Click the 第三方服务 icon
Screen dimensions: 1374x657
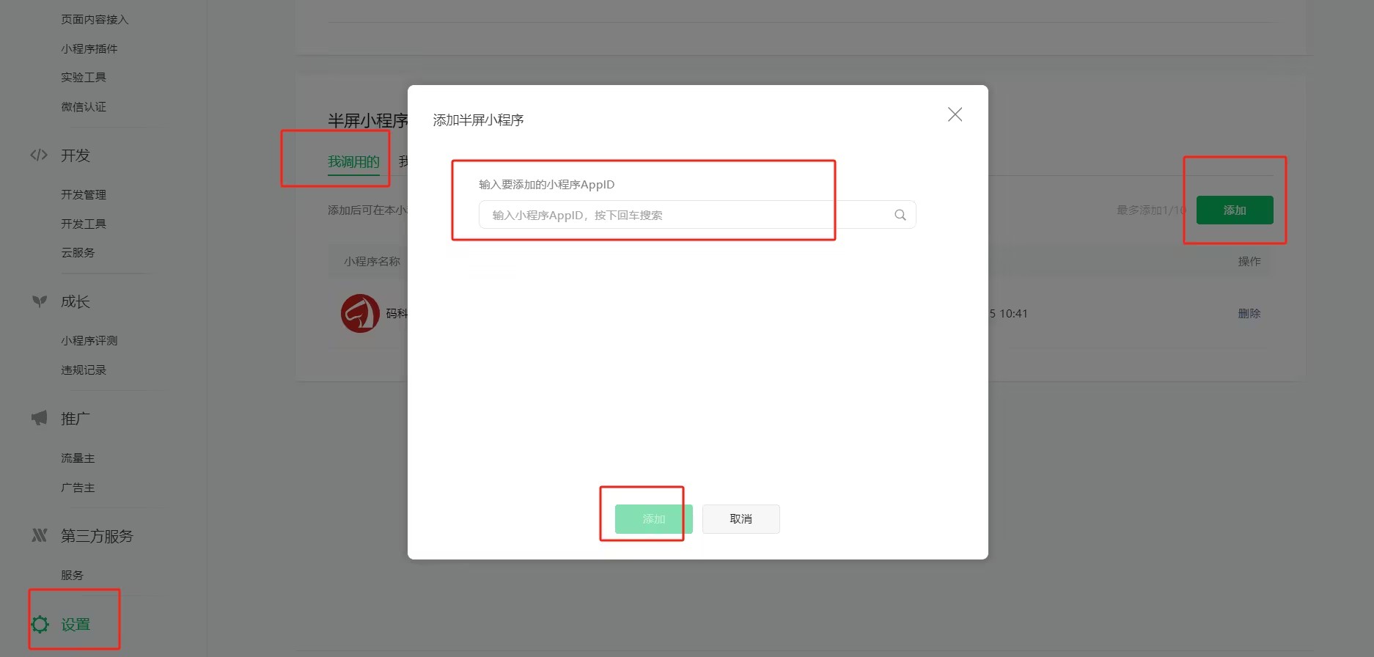coord(40,535)
